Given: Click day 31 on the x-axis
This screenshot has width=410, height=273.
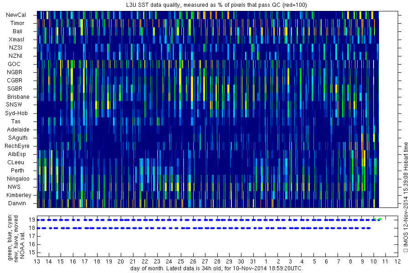Looking at the screenshot, I should [x=253, y=262].
